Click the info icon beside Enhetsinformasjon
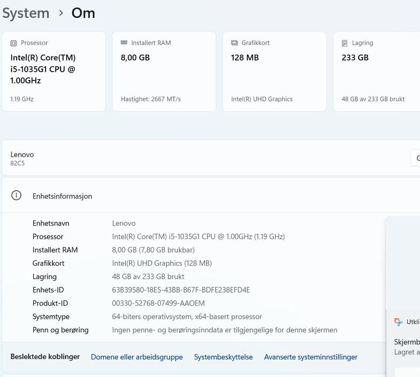The image size is (420, 377). 16,195
